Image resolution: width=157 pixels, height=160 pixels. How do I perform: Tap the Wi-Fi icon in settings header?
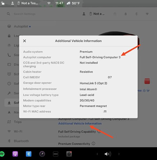147,14
